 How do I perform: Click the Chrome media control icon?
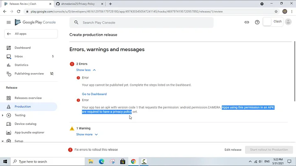(262, 4)
